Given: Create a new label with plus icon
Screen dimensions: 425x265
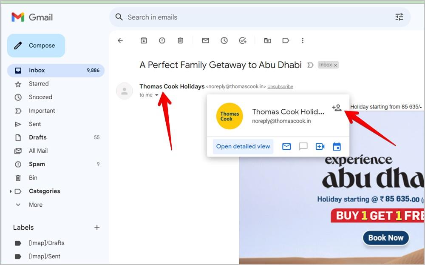Looking at the screenshot, I should [97, 227].
